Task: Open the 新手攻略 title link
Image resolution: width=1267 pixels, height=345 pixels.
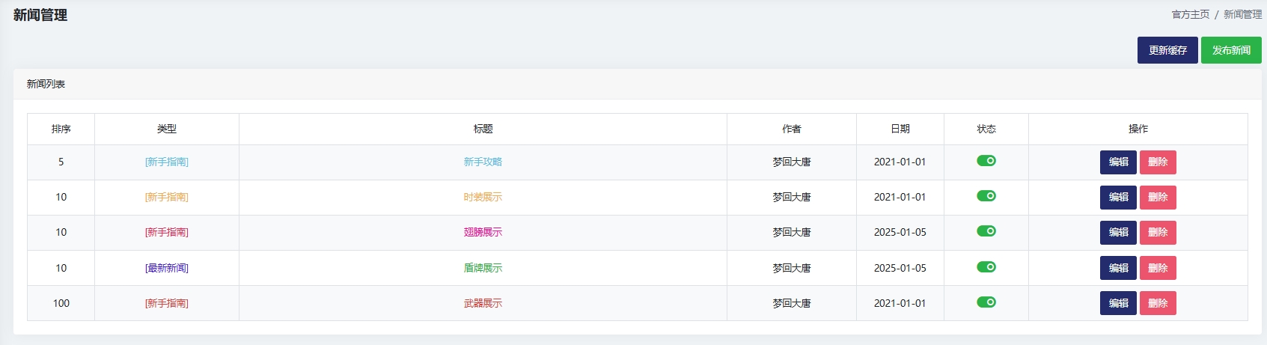Action: [x=483, y=162]
